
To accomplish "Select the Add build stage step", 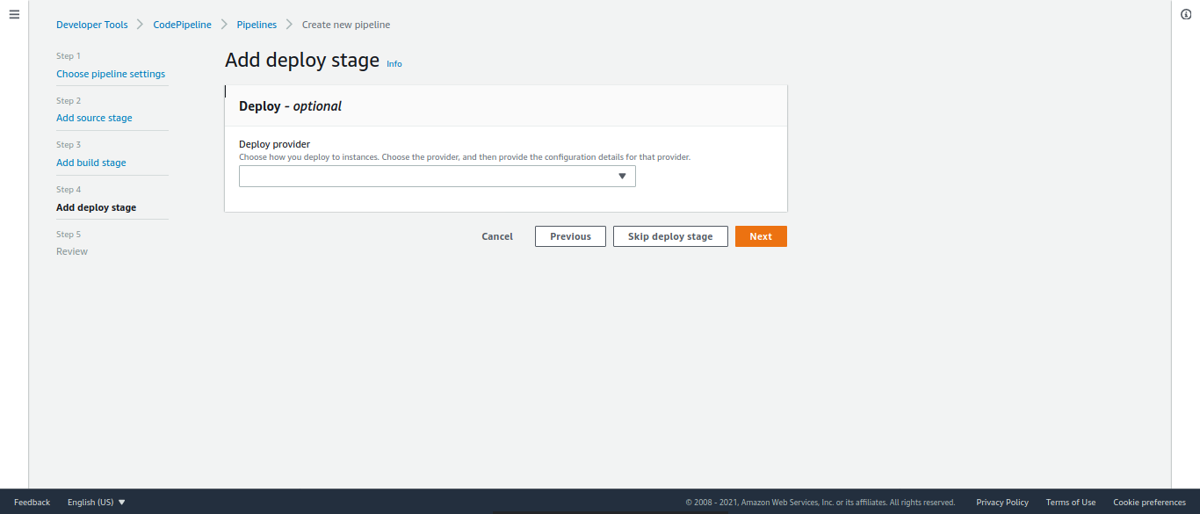I will [x=91, y=163].
